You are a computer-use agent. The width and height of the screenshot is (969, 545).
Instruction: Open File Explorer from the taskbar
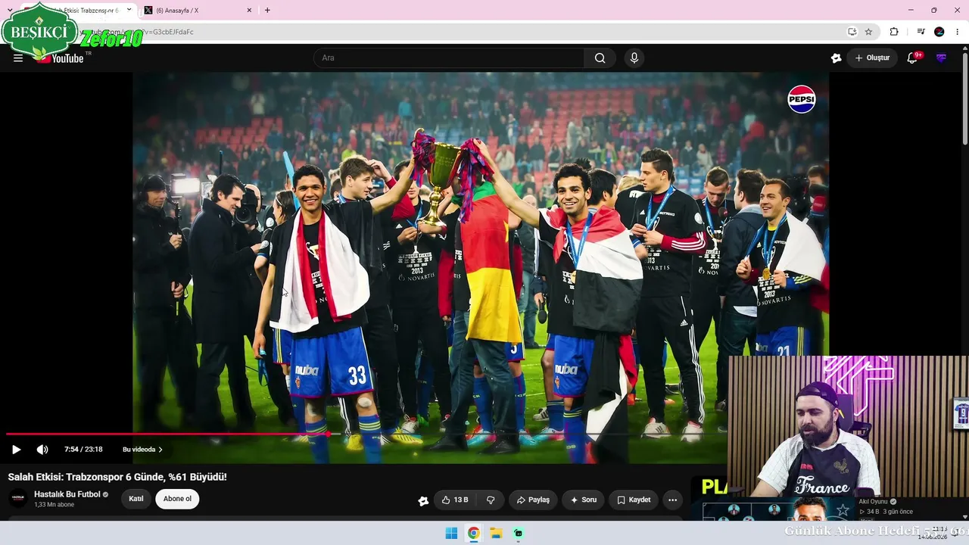(496, 533)
